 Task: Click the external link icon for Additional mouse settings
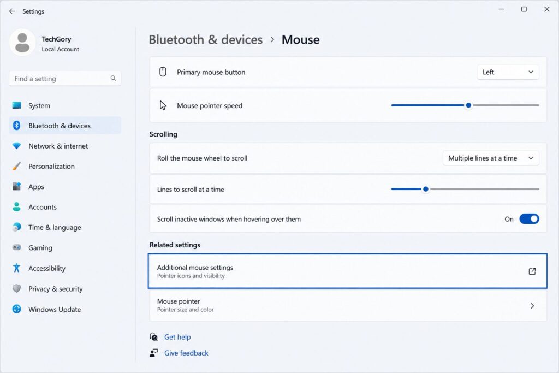click(532, 271)
